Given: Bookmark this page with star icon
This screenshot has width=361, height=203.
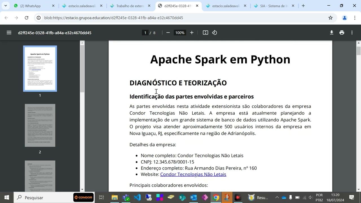Looking at the screenshot, I should pyautogui.click(x=331, y=18).
